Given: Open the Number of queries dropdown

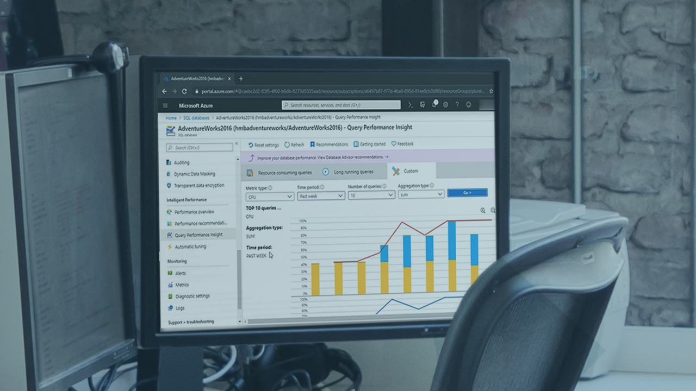Looking at the screenshot, I should [371, 195].
